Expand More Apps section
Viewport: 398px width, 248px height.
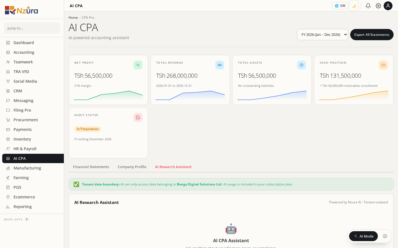coord(16,219)
